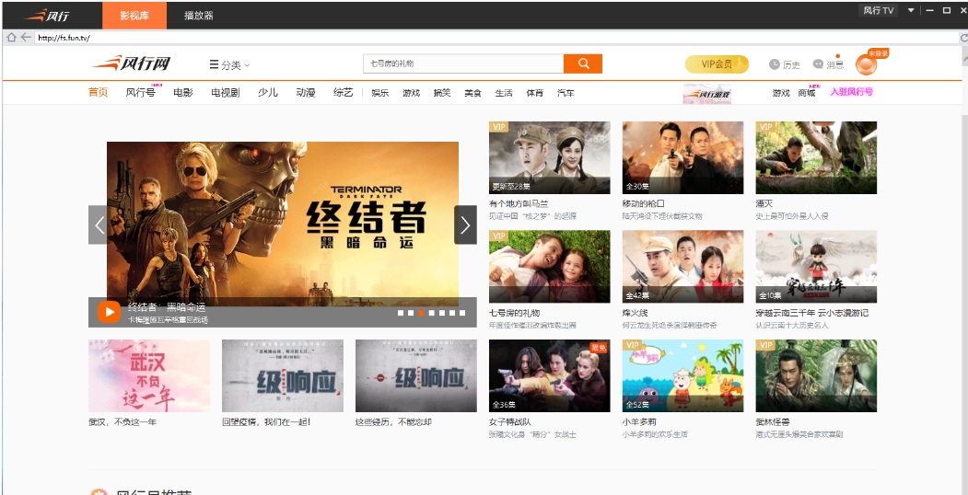The height and width of the screenshot is (495, 968).
Task: Open the 历史 clock icon
Action: click(775, 64)
